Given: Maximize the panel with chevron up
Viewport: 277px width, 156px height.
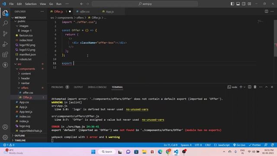Looking at the screenshot, I should point(267,87).
